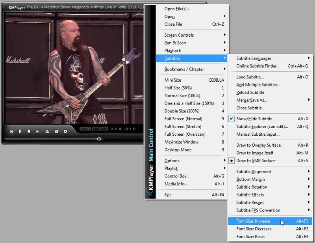Select Maximize Window entry

coord(192,142)
